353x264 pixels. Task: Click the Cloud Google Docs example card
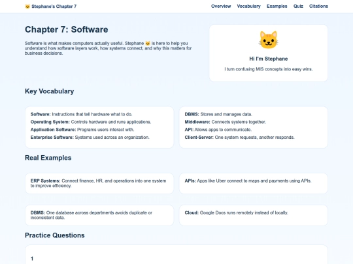tap(253, 215)
